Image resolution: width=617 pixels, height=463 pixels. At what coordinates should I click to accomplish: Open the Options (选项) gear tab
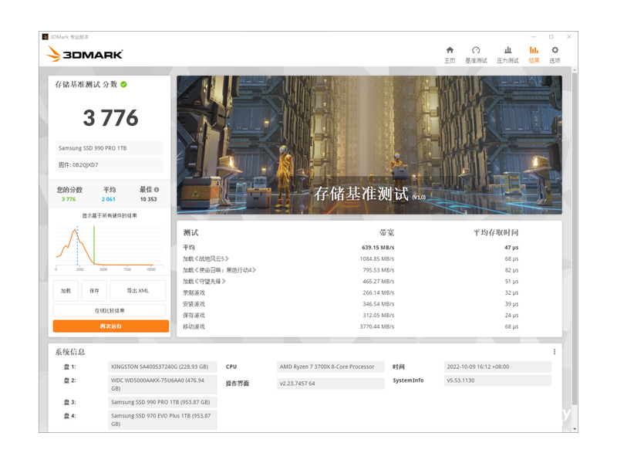[x=555, y=55]
